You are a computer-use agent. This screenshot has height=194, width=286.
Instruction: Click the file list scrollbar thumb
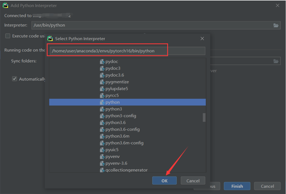[204, 117]
